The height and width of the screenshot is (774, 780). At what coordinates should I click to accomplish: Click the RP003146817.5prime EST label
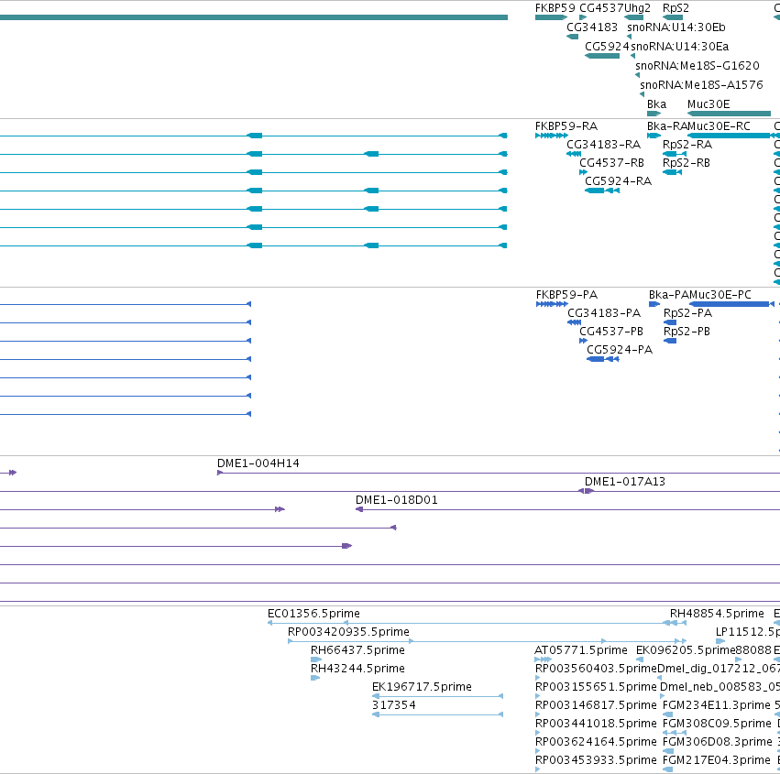click(596, 705)
